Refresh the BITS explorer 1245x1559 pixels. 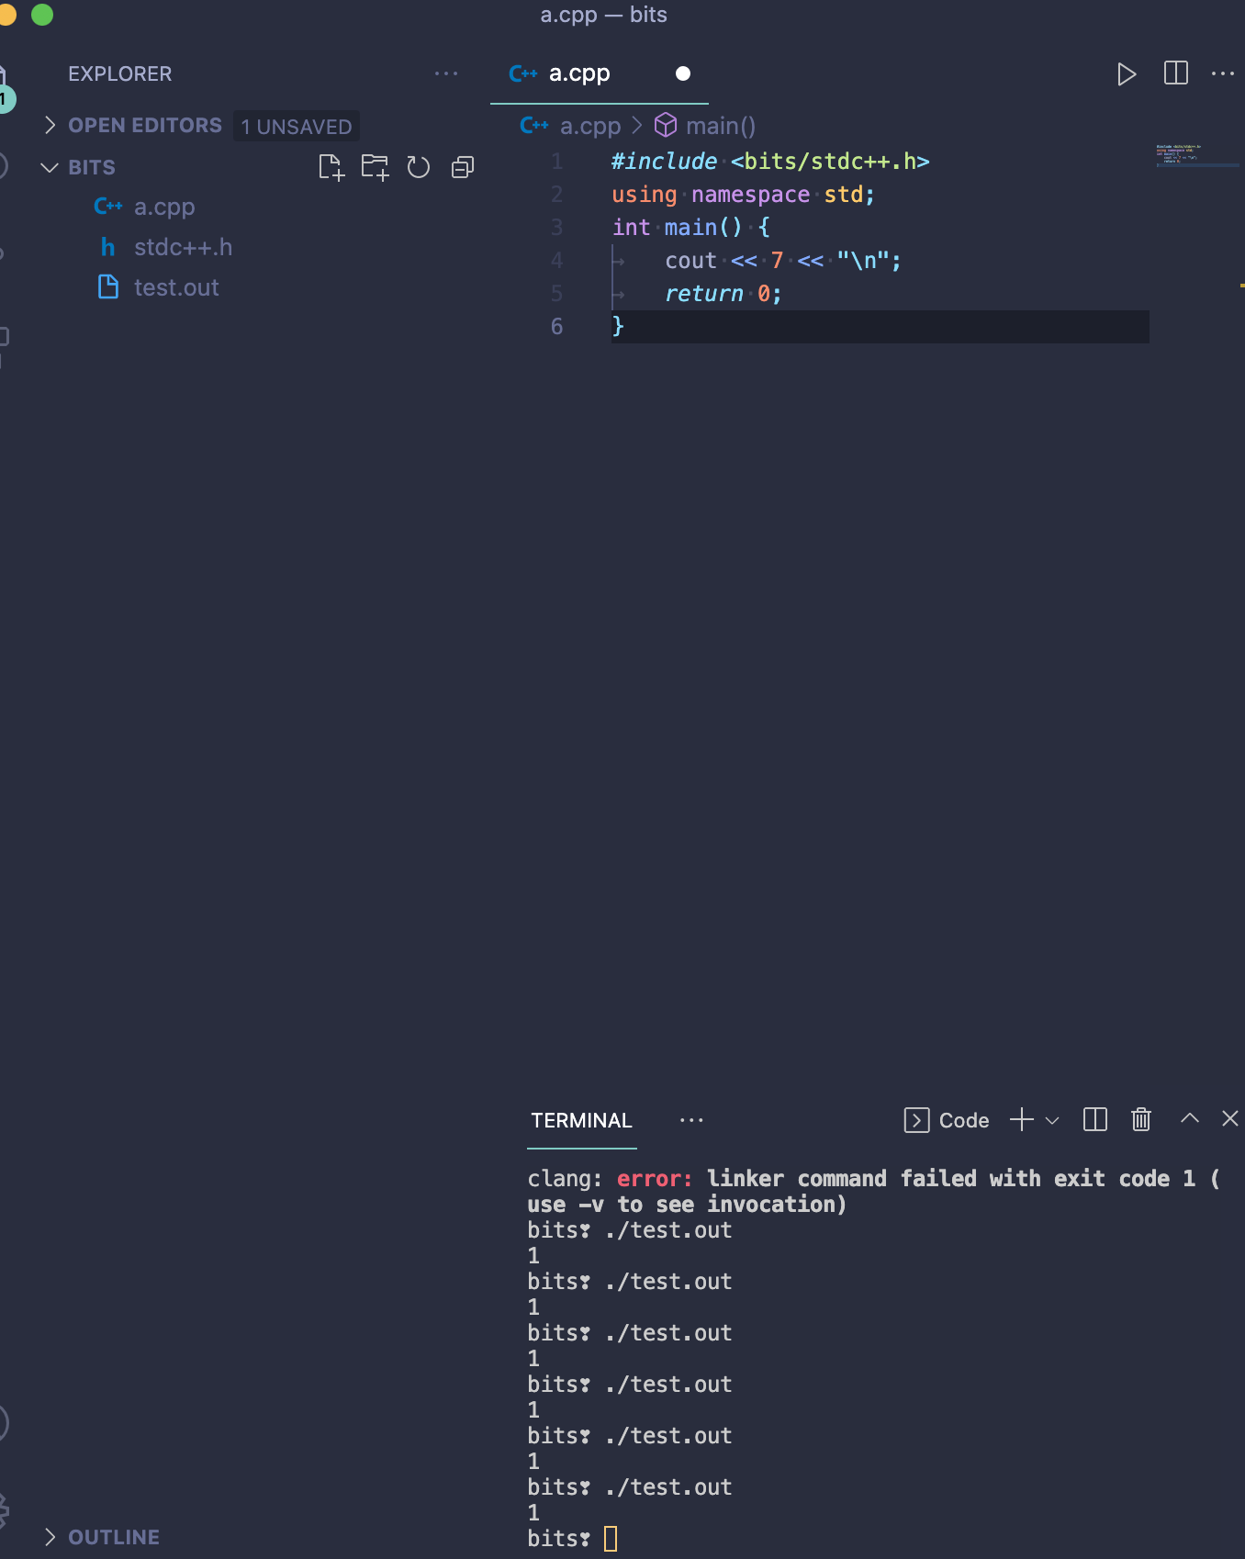click(419, 167)
